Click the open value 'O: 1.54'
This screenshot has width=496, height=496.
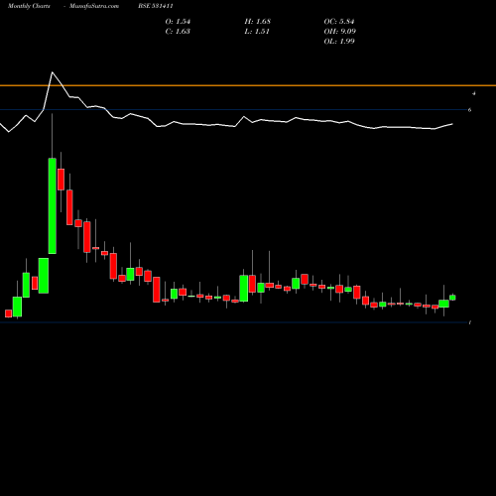(x=178, y=22)
